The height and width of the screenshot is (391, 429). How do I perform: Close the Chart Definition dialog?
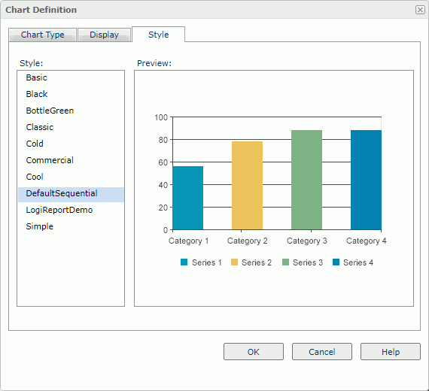pos(420,10)
